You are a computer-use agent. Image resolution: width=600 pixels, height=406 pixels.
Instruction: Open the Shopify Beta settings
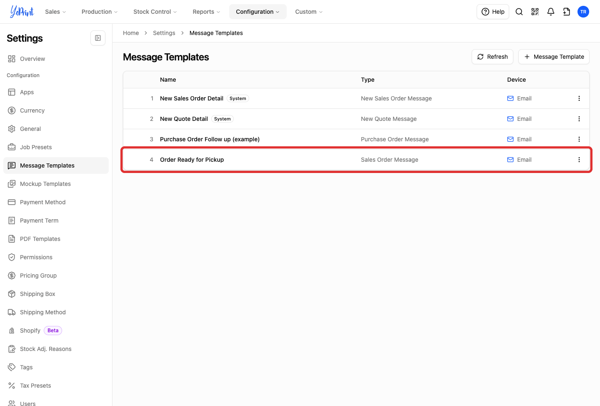[x=56, y=331]
